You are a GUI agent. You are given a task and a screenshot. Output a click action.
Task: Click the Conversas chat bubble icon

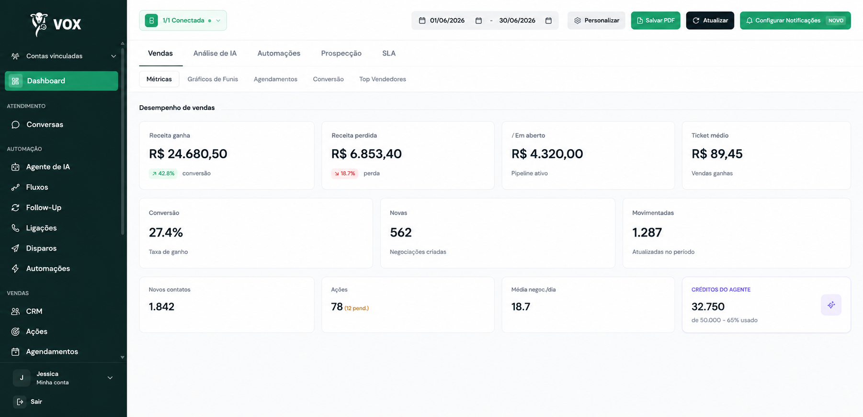pos(15,124)
